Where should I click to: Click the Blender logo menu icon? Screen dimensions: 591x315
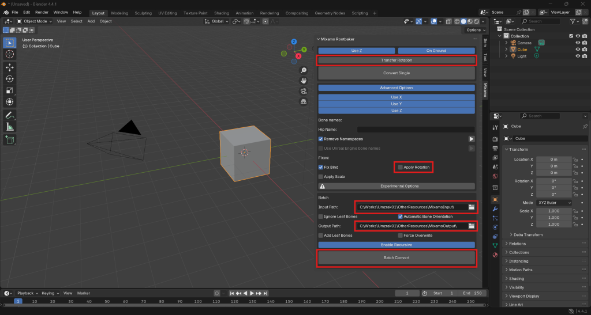click(6, 13)
